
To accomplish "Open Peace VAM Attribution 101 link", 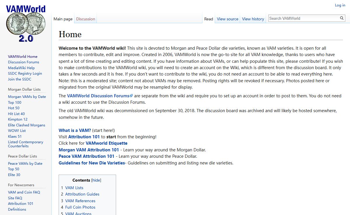I will pyautogui.click(x=86, y=156).
